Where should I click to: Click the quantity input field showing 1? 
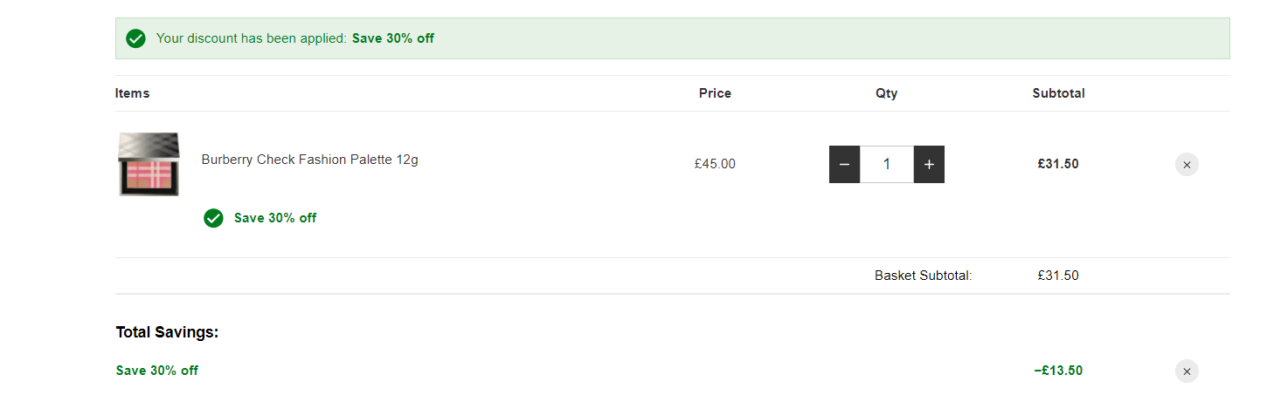(x=887, y=164)
